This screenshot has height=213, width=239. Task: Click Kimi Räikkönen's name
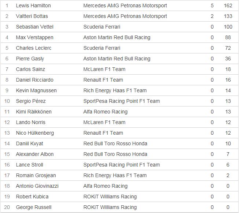34,112
